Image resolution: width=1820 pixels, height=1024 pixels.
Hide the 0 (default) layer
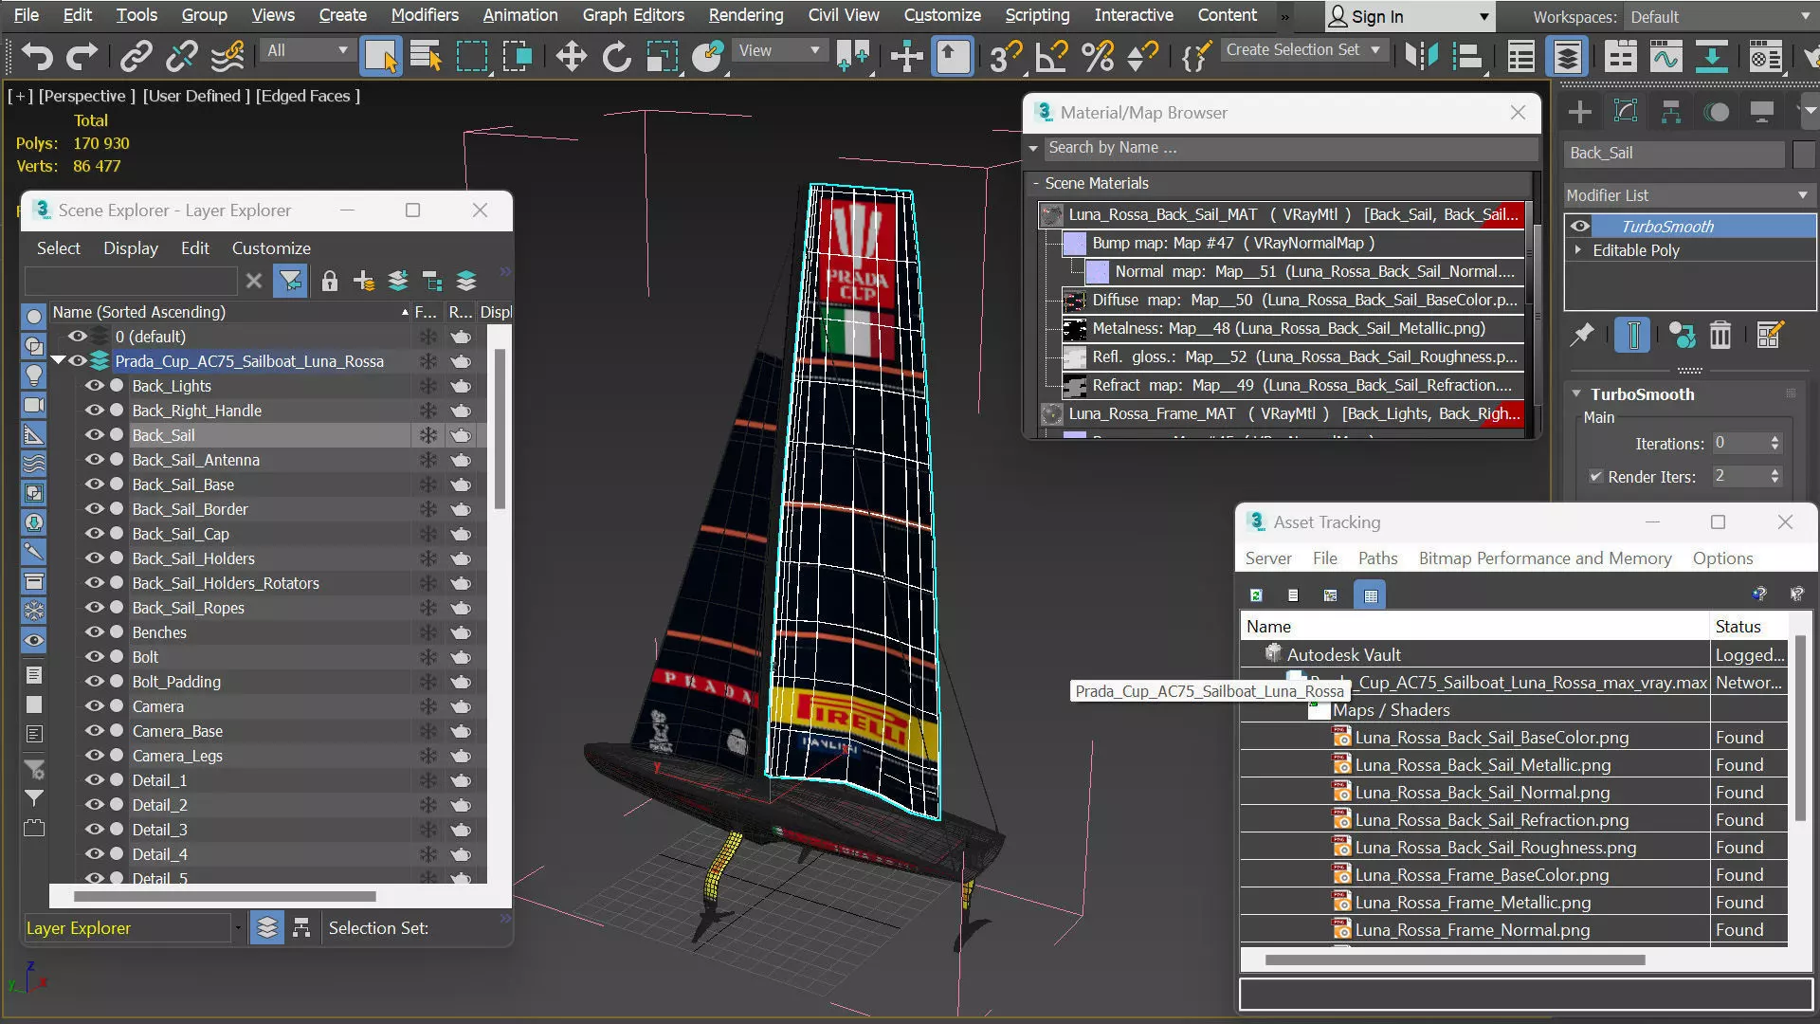[x=77, y=337]
